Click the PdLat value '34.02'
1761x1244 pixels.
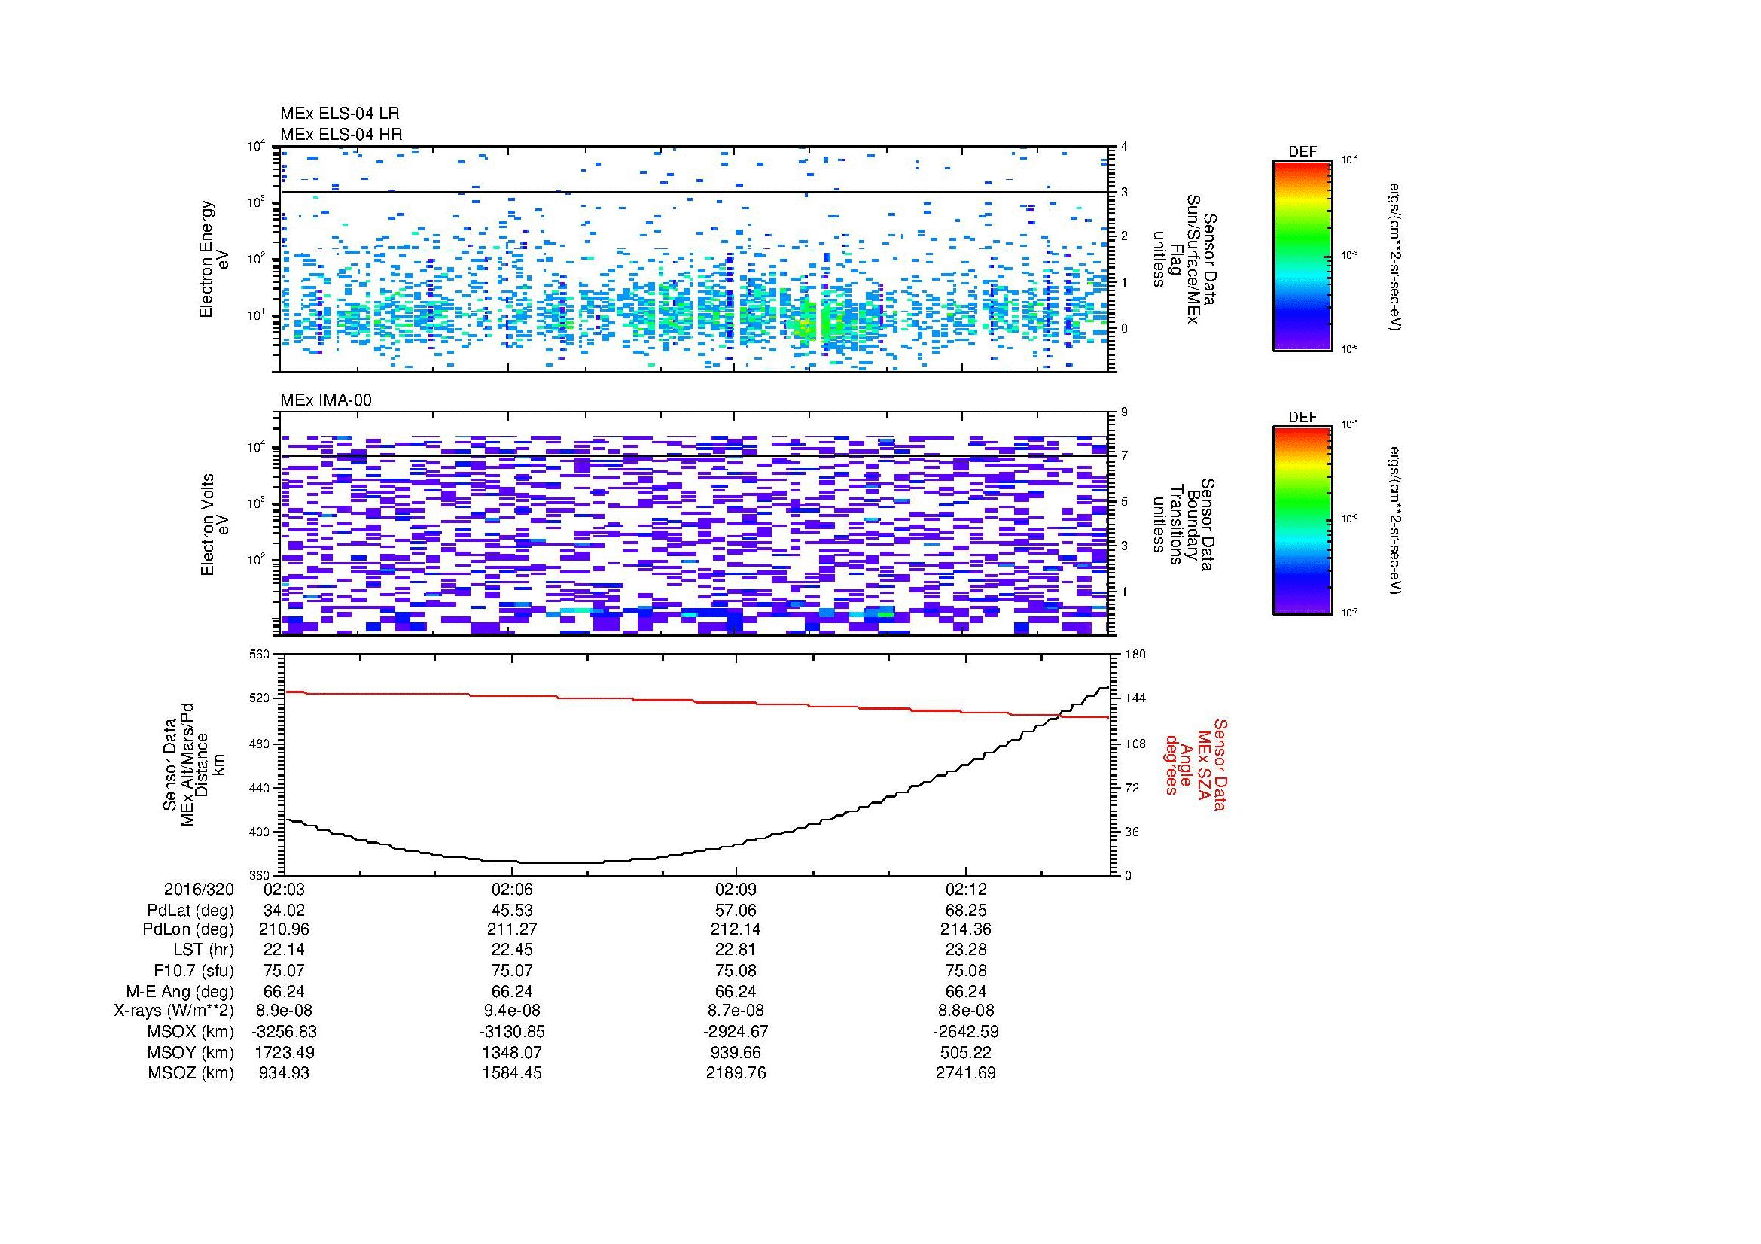(284, 910)
